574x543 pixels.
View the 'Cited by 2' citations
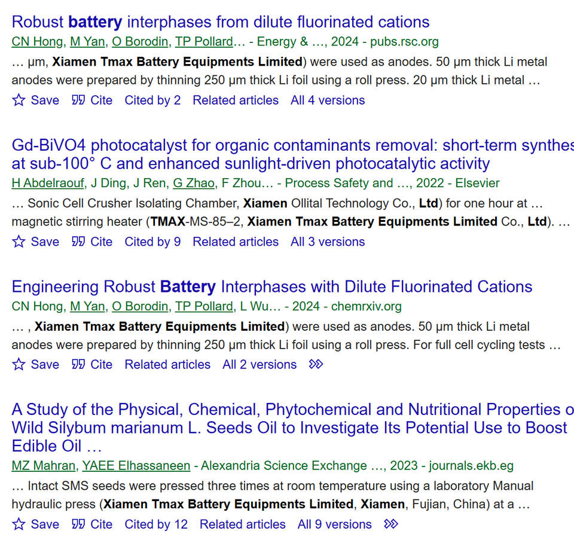click(x=152, y=100)
